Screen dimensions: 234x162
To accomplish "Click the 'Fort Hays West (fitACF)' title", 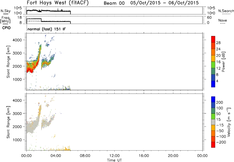I will [x=58, y=3].
